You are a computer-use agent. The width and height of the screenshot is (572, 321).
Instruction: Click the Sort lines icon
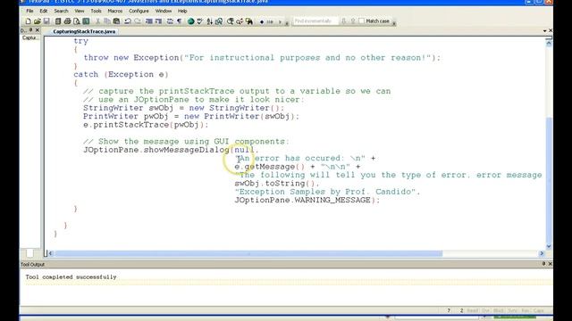210,21
